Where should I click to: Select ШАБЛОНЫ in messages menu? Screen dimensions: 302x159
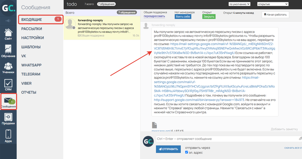point(31,47)
